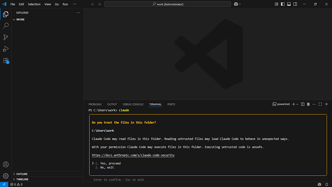This screenshot has height=187, width=332.
Task: Switch to the DEBUG CONSOLE tab
Action: 133,104
